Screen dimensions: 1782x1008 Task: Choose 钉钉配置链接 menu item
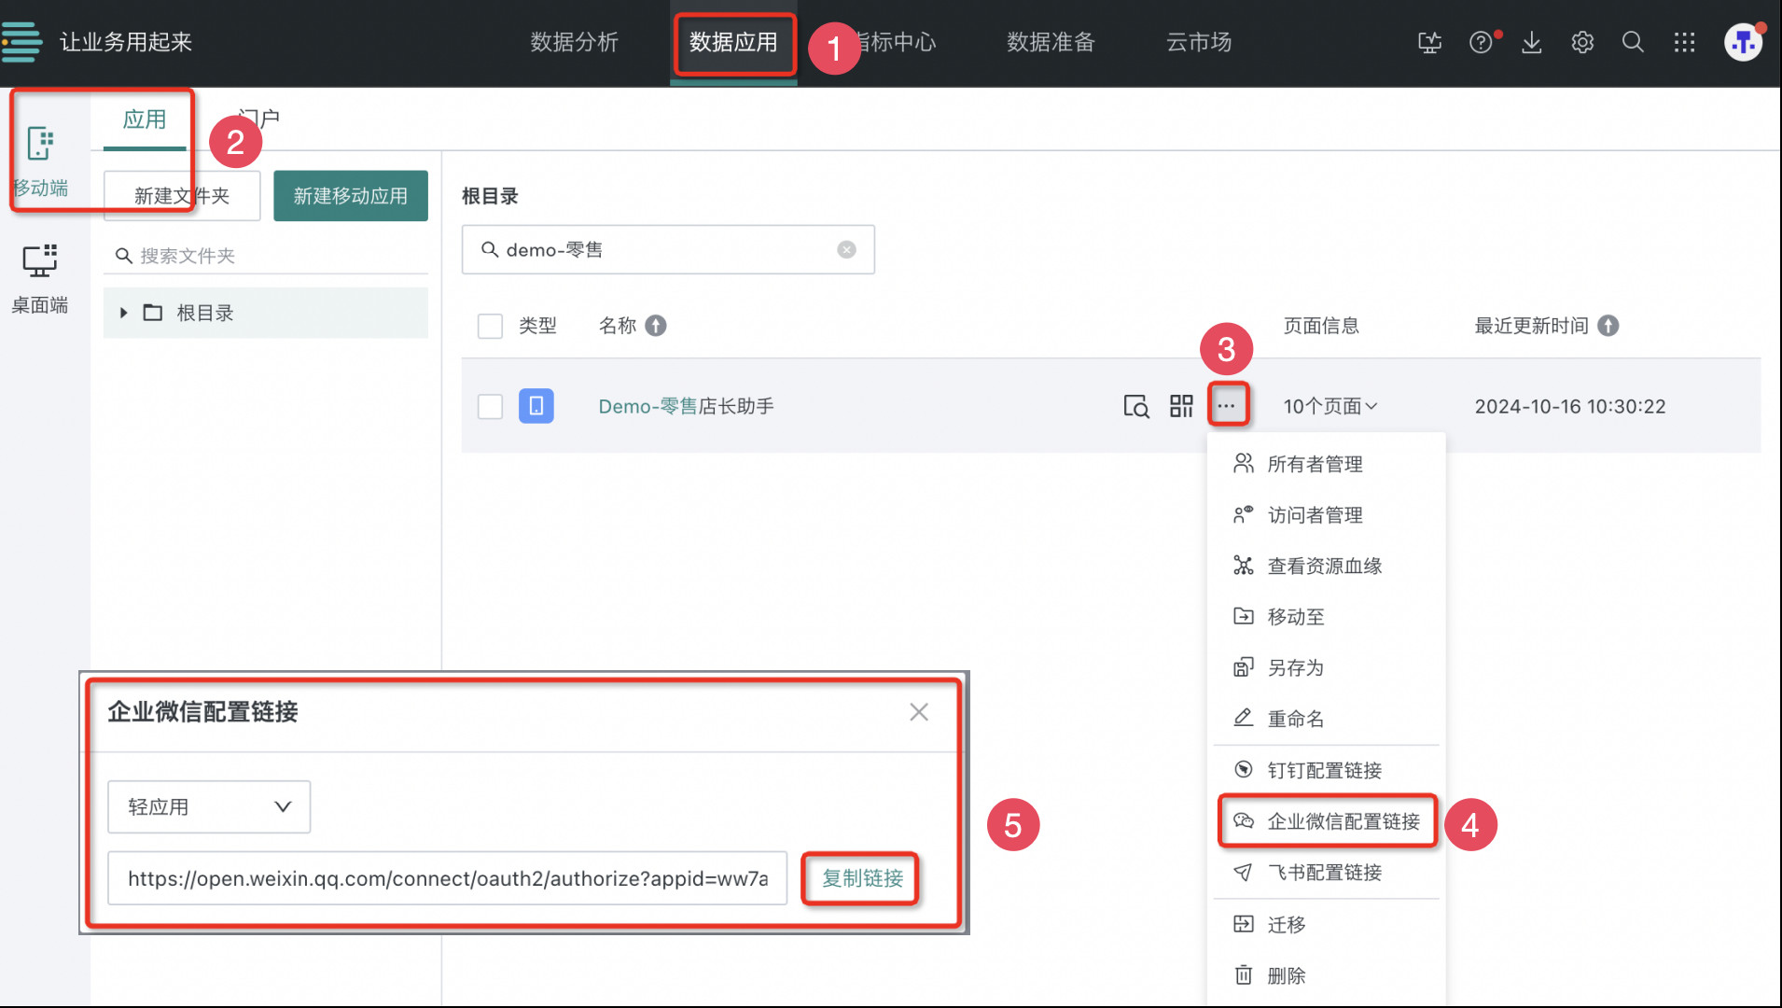tap(1324, 770)
